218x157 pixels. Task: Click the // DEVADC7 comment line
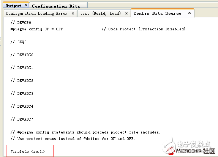(22, 119)
